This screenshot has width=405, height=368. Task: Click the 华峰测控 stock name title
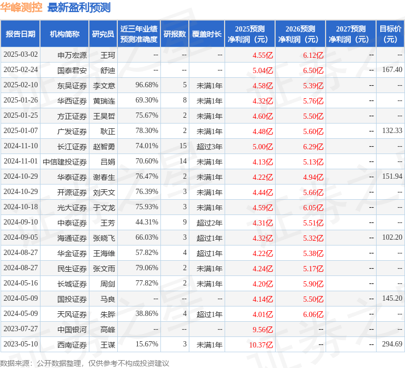point(22,7)
